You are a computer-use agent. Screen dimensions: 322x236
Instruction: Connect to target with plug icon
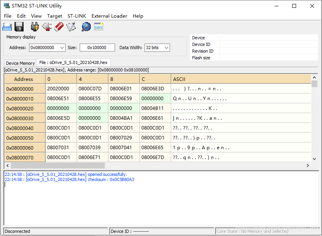coord(35,27)
